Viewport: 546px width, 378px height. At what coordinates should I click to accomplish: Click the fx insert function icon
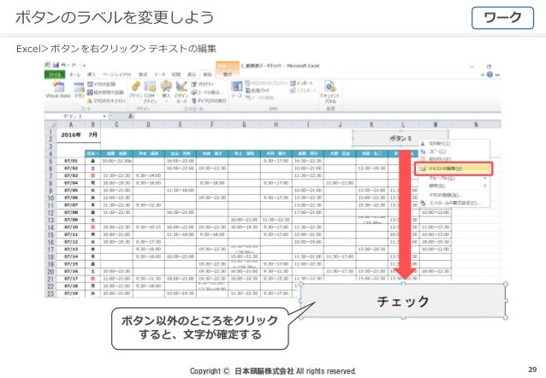coord(131,116)
